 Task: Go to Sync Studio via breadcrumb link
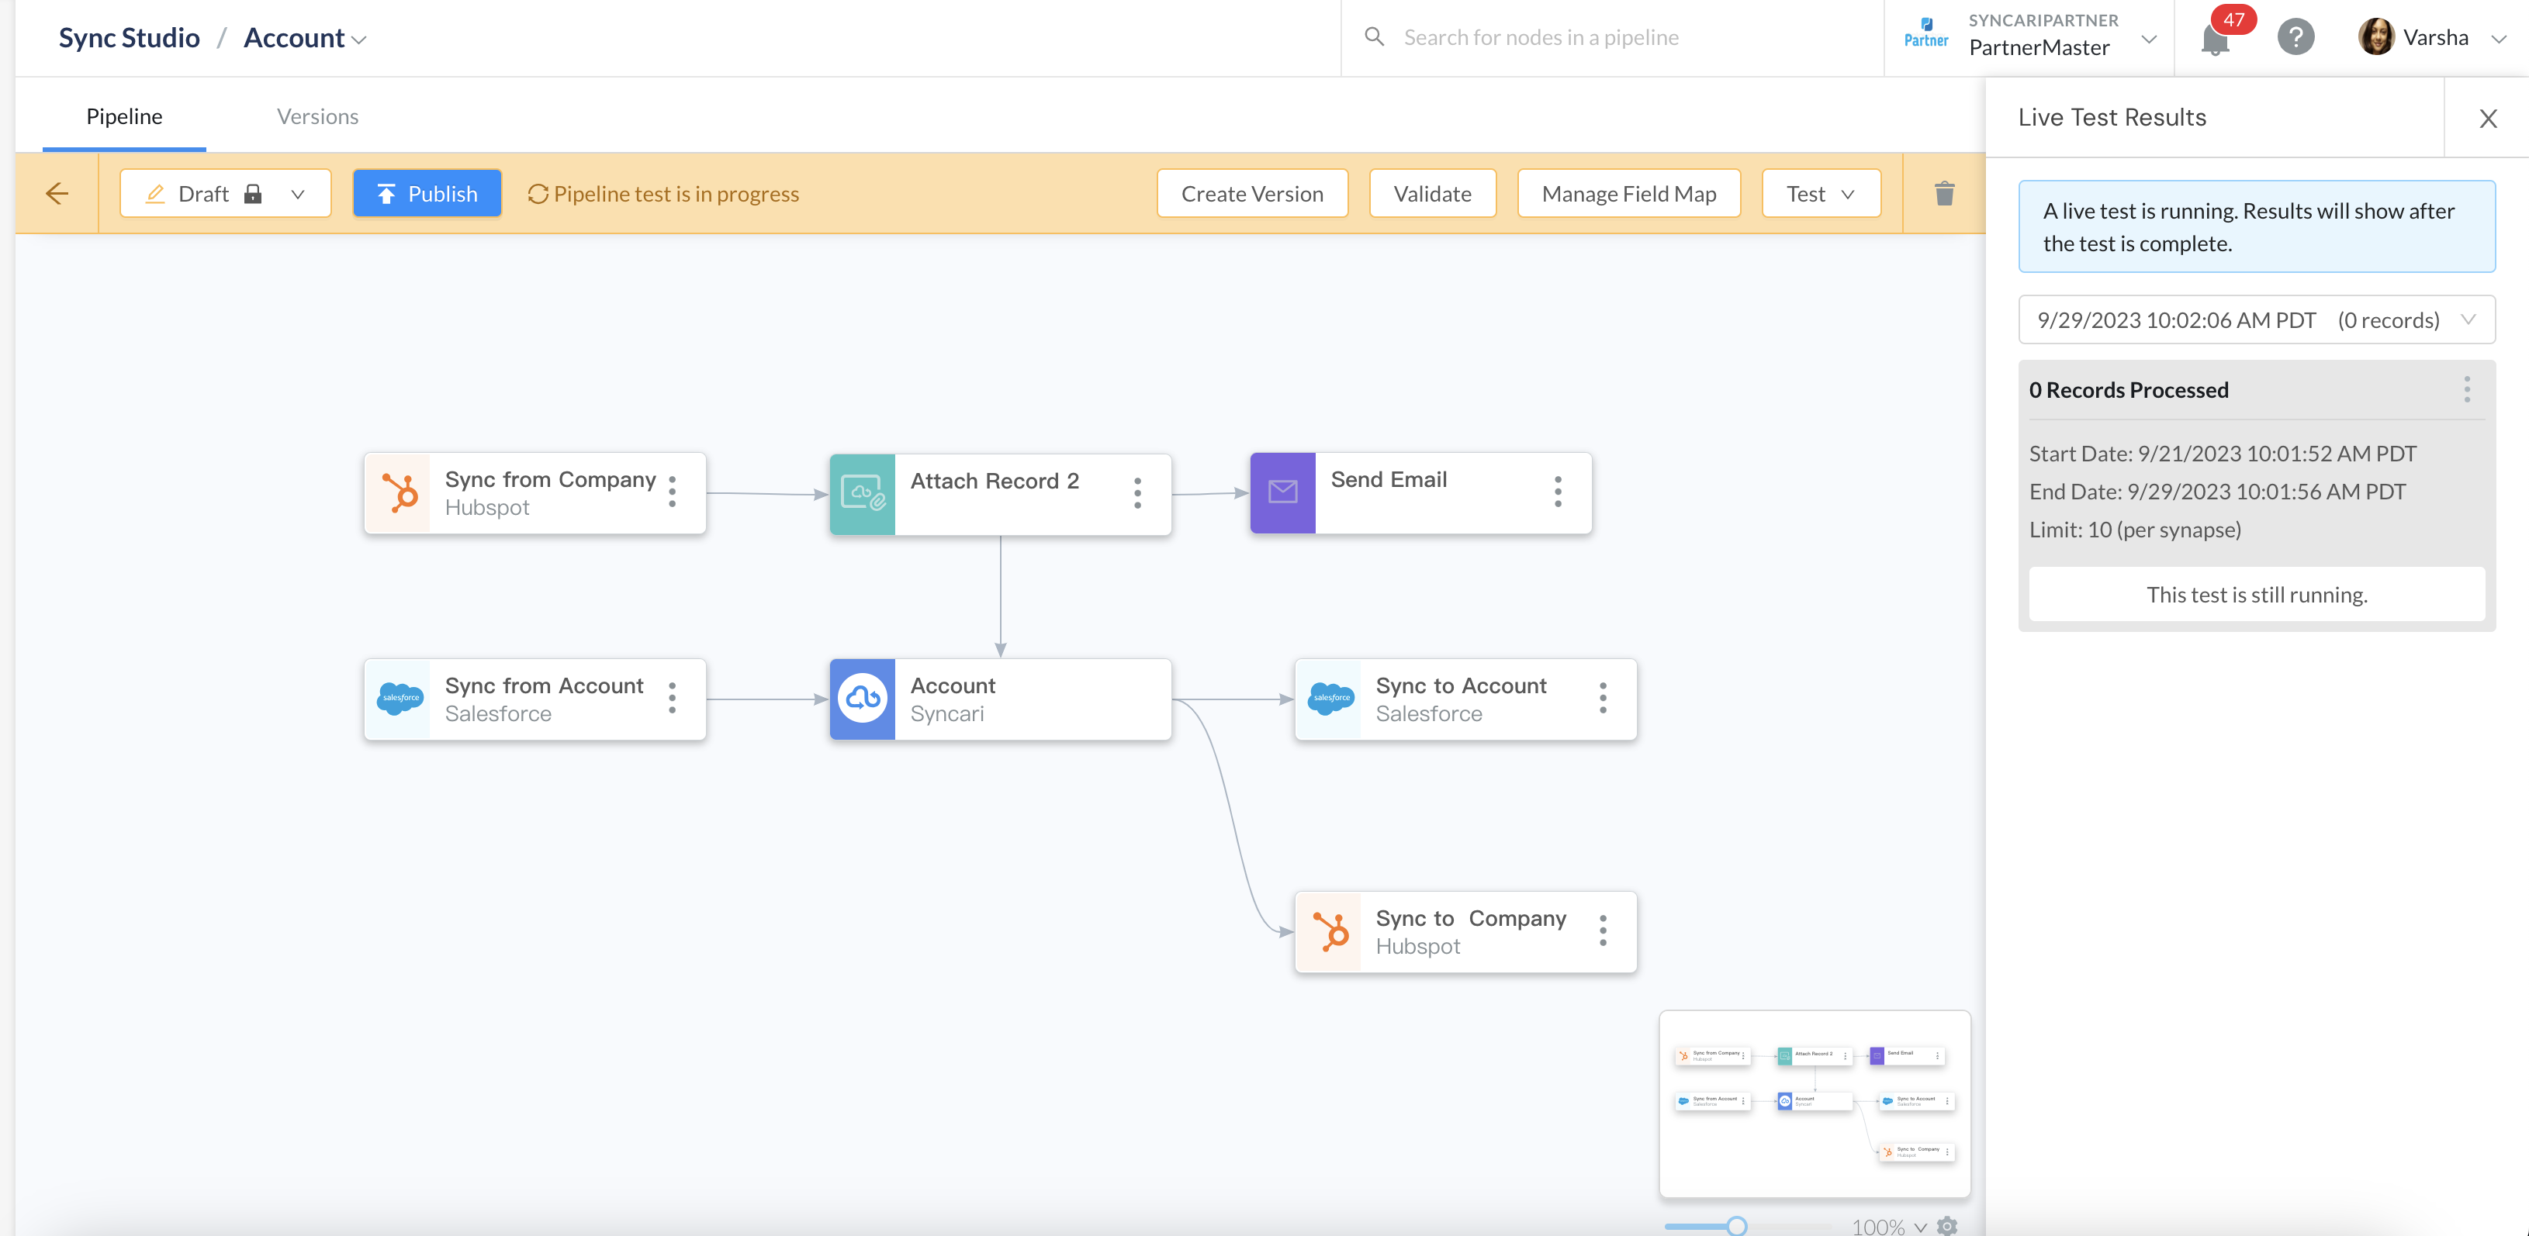129,37
